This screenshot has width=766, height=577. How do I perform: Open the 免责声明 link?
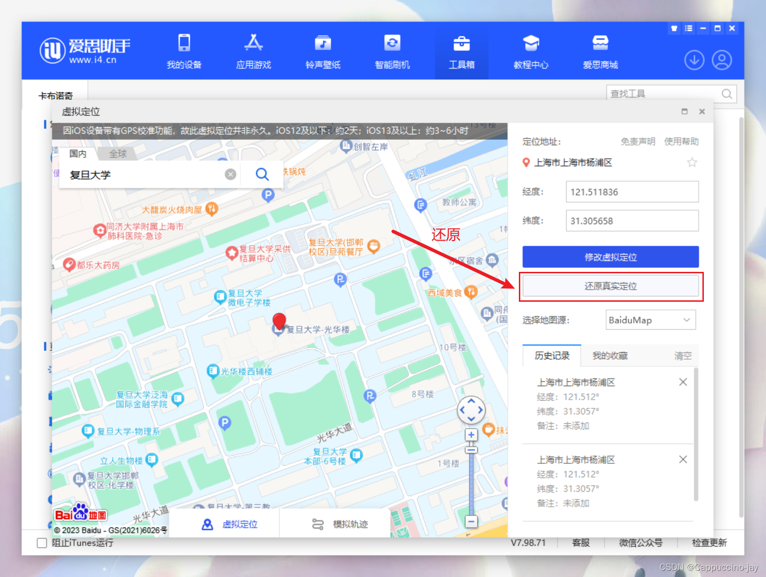(x=638, y=141)
